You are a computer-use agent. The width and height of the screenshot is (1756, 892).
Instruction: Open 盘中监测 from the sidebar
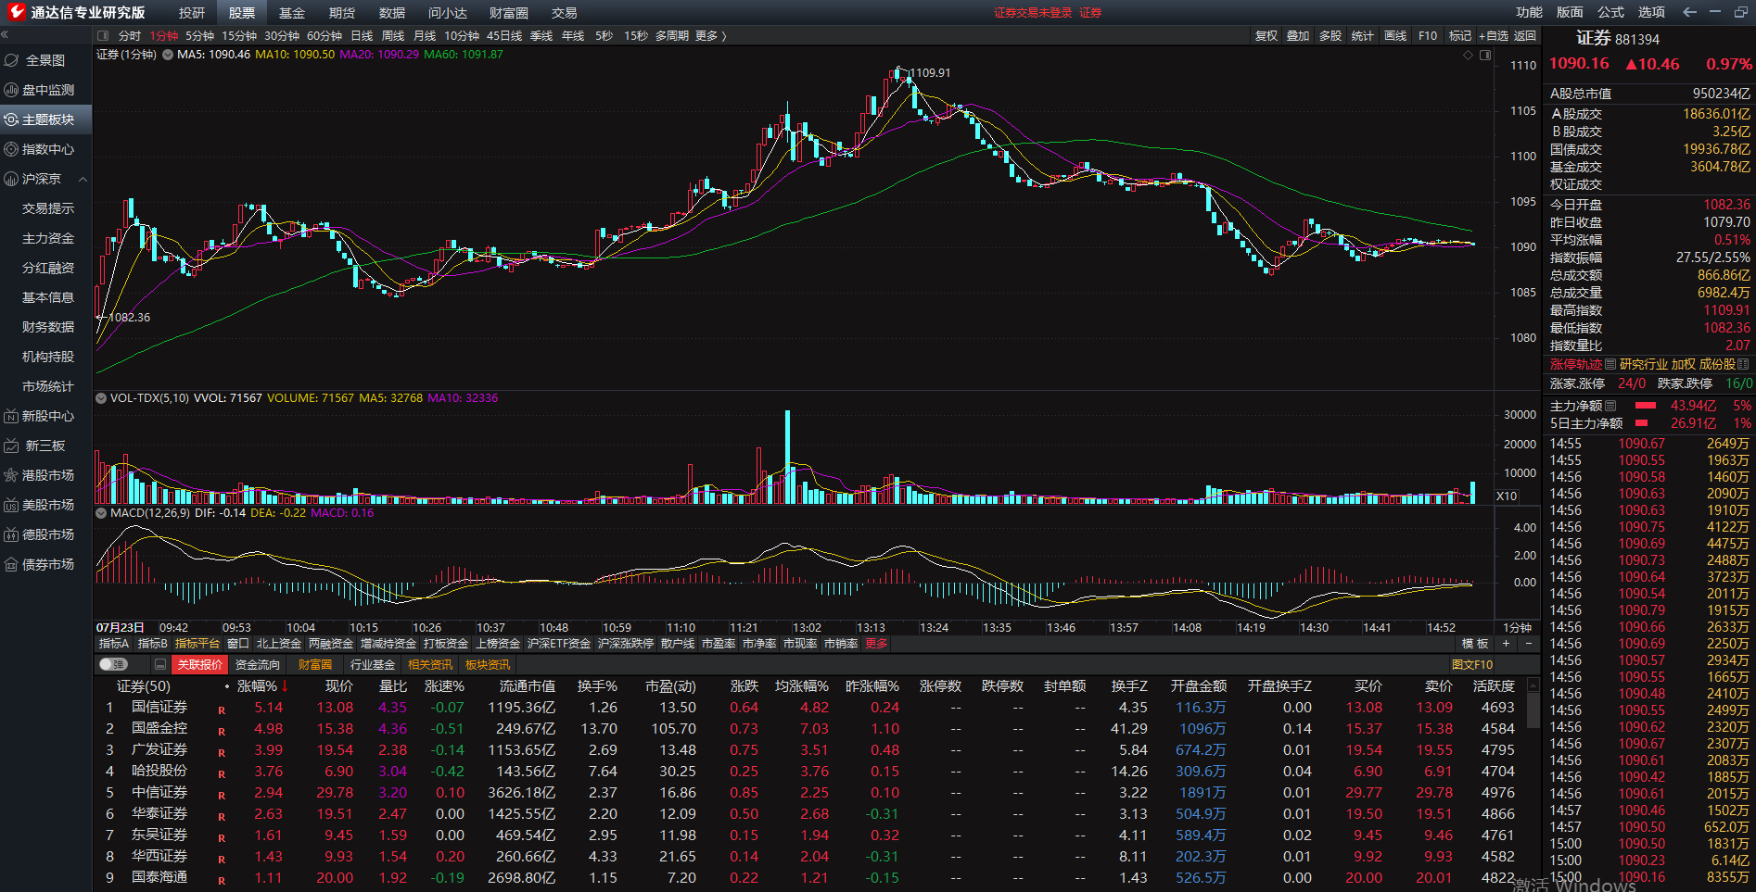(47, 90)
